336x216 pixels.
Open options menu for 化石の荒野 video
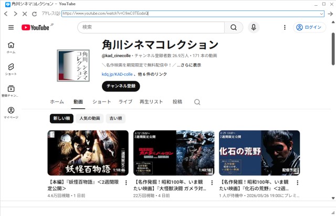coord(298,183)
